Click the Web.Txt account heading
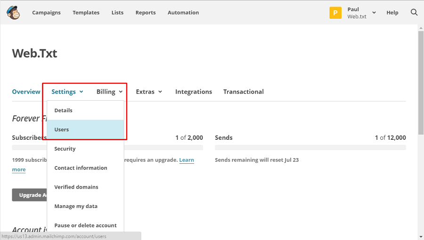 coord(34,53)
